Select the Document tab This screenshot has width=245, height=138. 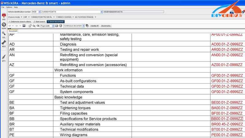(x=13, y=31)
